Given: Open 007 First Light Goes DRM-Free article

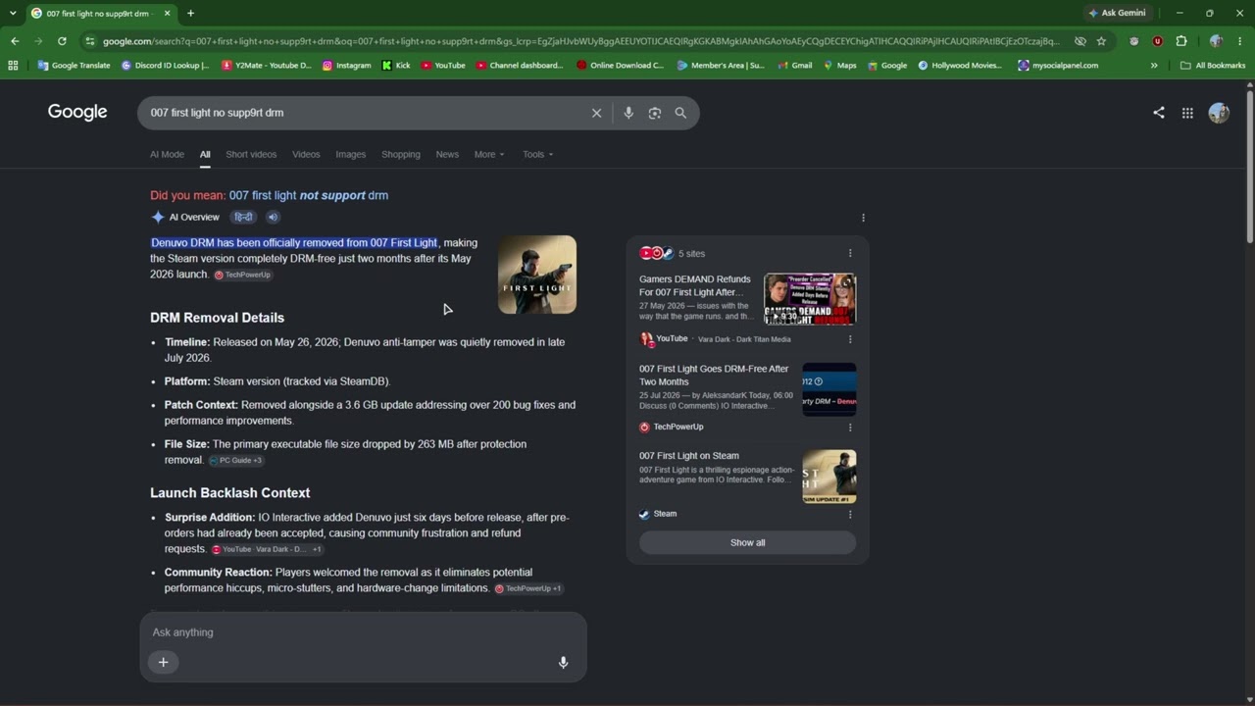Looking at the screenshot, I should [714, 376].
